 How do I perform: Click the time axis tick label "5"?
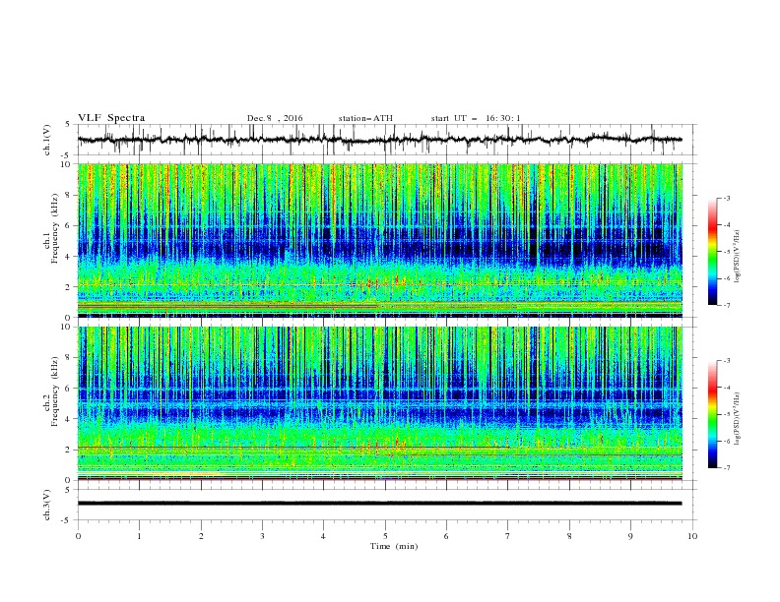pos(385,536)
